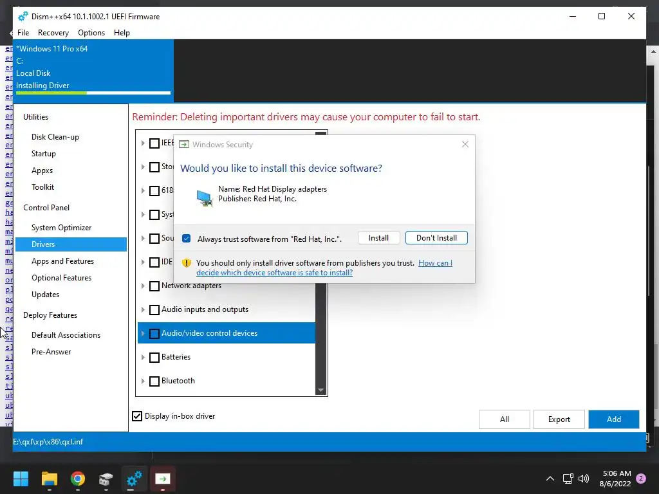Open the File menu
The height and width of the screenshot is (494, 659).
(23, 33)
